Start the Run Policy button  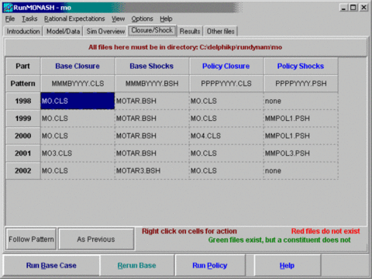pyautogui.click(x=210, y=265)
